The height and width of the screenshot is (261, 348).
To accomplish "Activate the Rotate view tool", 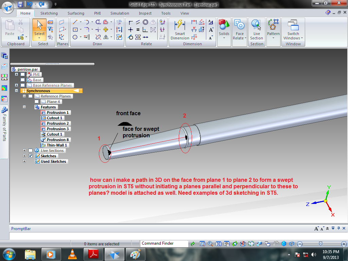I will (234, 244).
